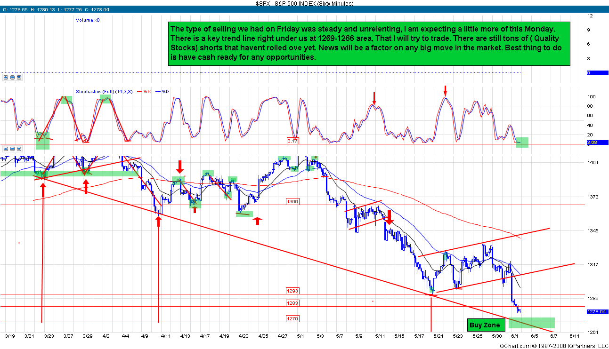Click the up-arrow pane icon above Stochastics
The height and width of the screenshot is (349, 609).
[x=6, y=77]
